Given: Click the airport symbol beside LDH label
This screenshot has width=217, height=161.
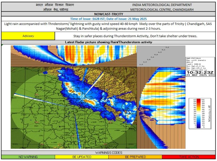Looking at the screenshot, I should pos(63,100).
